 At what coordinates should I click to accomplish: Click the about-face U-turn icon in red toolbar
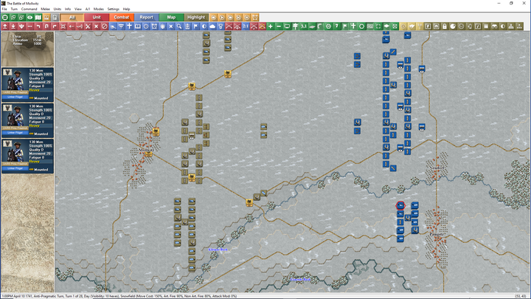pyautogui.click(x=46, y=26)
